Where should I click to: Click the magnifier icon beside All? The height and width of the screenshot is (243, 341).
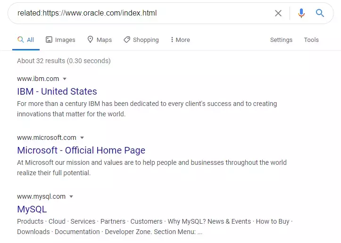coord(20,40)
